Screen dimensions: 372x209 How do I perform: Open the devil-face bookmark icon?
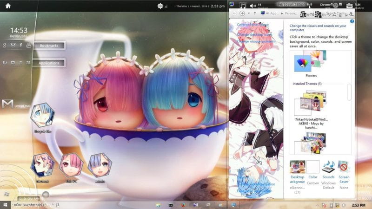pyautogui.click(x=13, y=45)
